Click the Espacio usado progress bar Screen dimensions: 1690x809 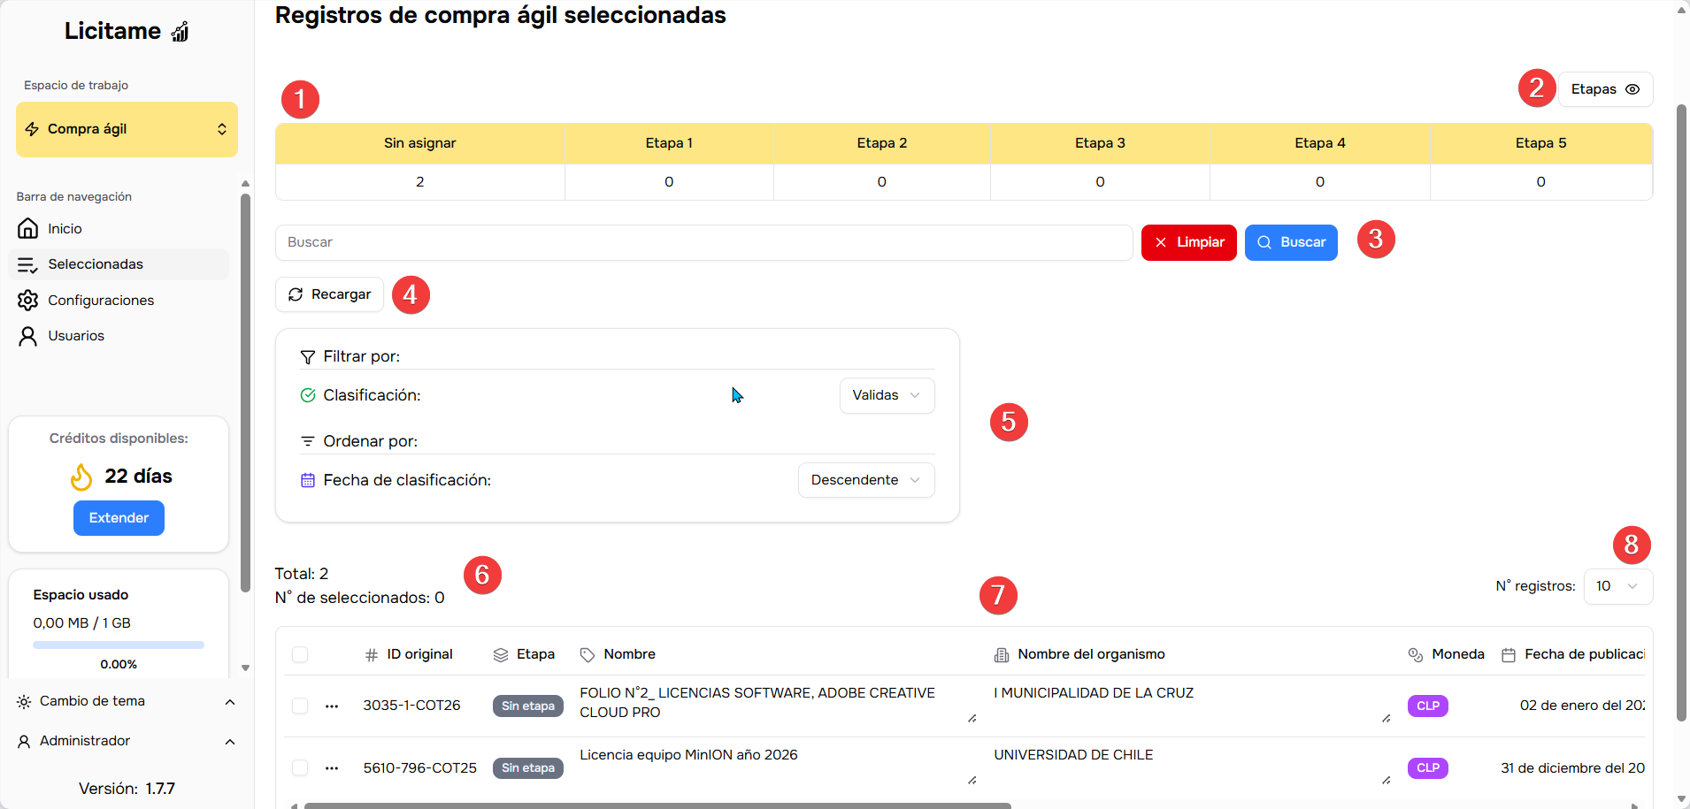(x=119, y=645)
